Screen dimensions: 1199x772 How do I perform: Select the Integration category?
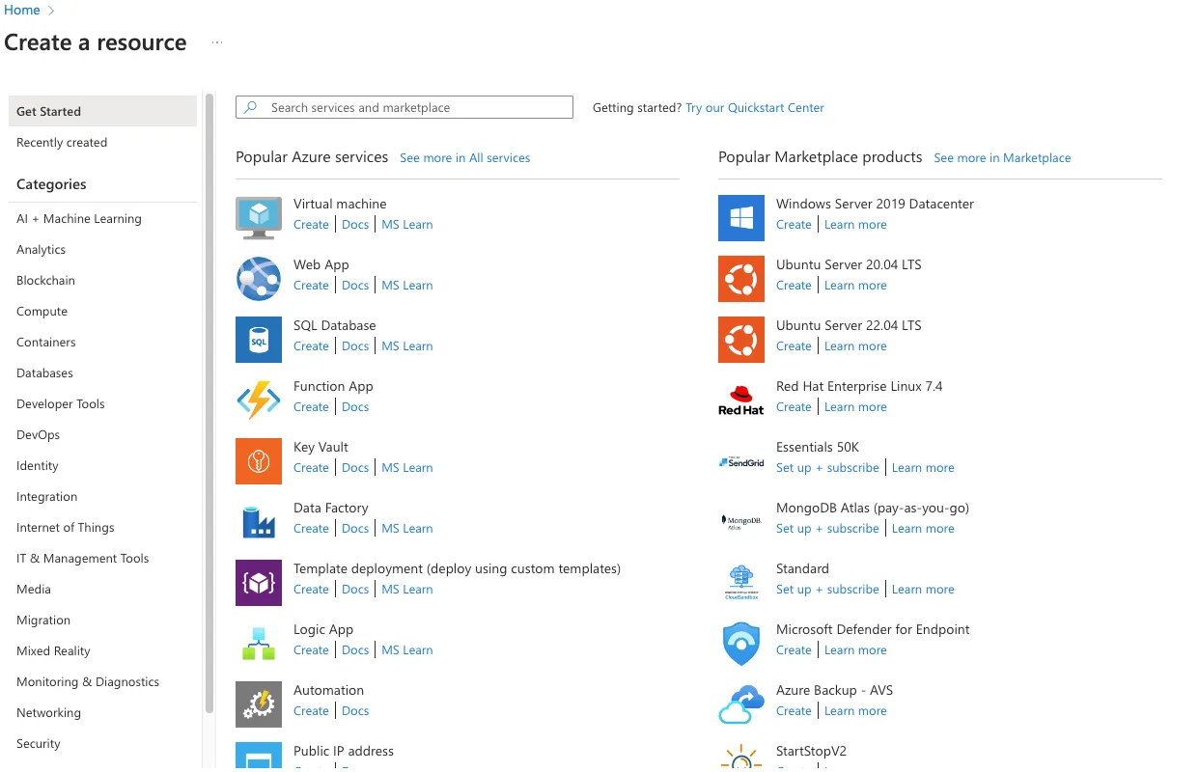(x=47, y=497)
